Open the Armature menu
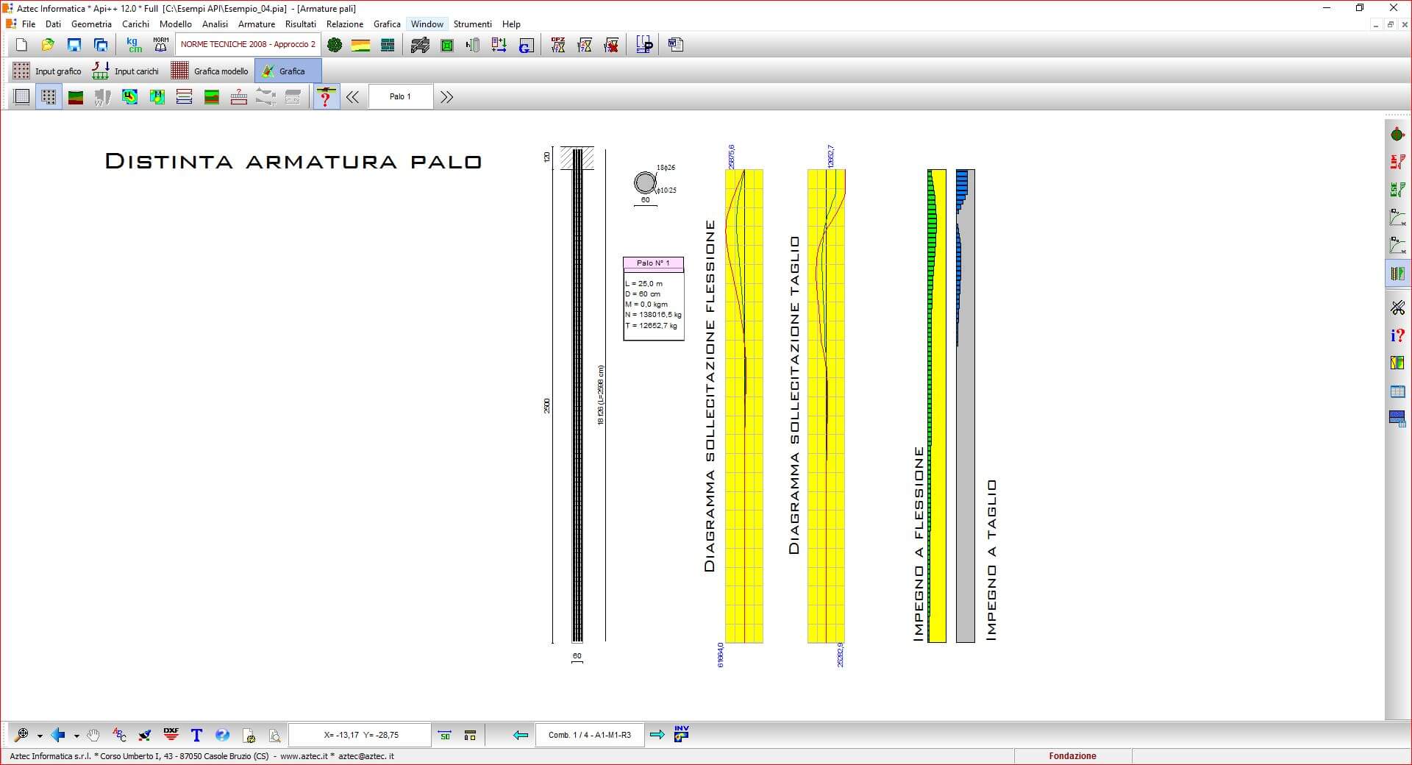The height and width of the screenshot is (765, 1412). [x=256, y=24]
